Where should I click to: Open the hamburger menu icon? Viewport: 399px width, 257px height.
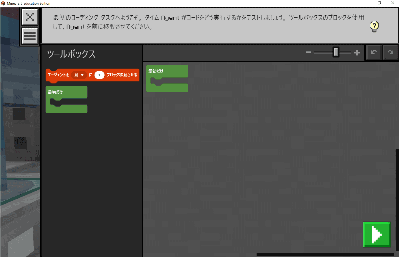(x=30, y=36)
